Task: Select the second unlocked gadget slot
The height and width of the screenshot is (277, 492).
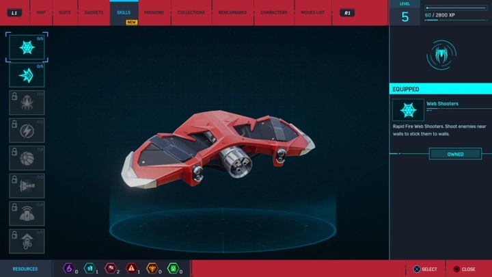Action: coord(27,75)
